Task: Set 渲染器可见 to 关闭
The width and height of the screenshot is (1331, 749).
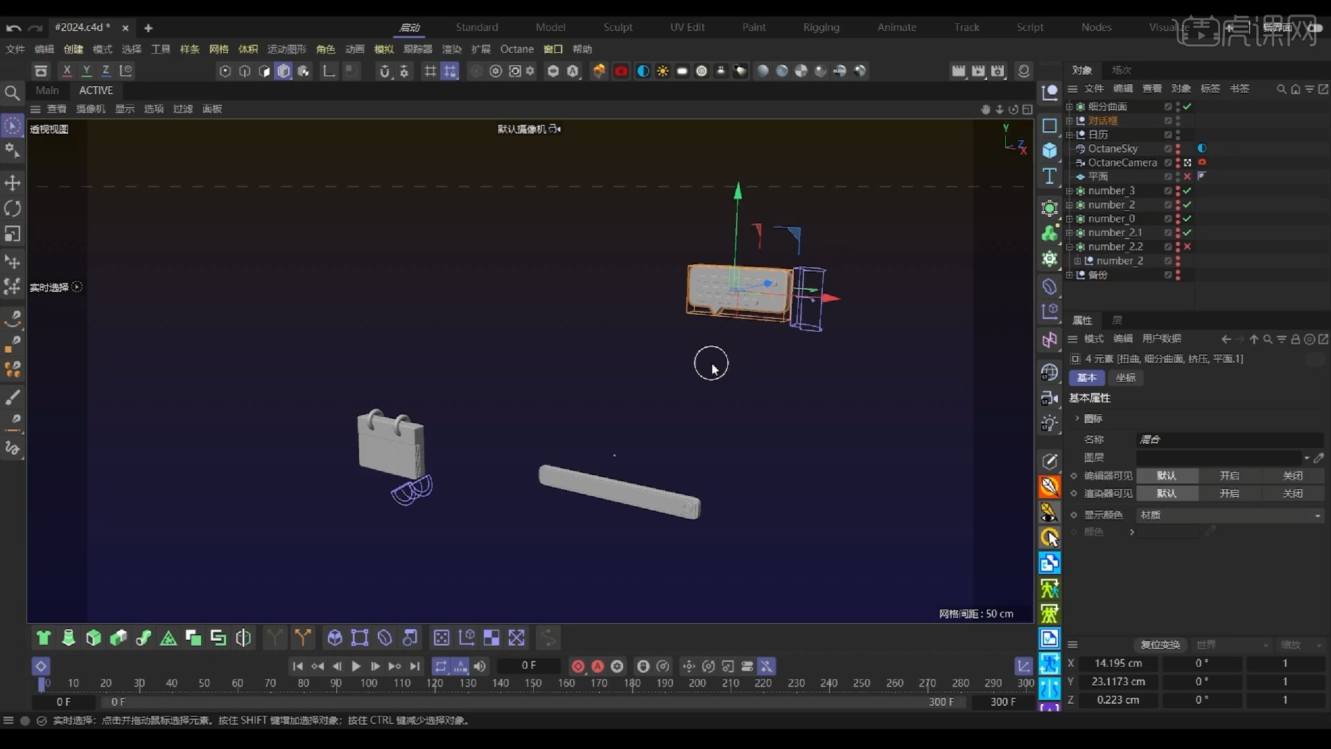Action: [1293, 493]
